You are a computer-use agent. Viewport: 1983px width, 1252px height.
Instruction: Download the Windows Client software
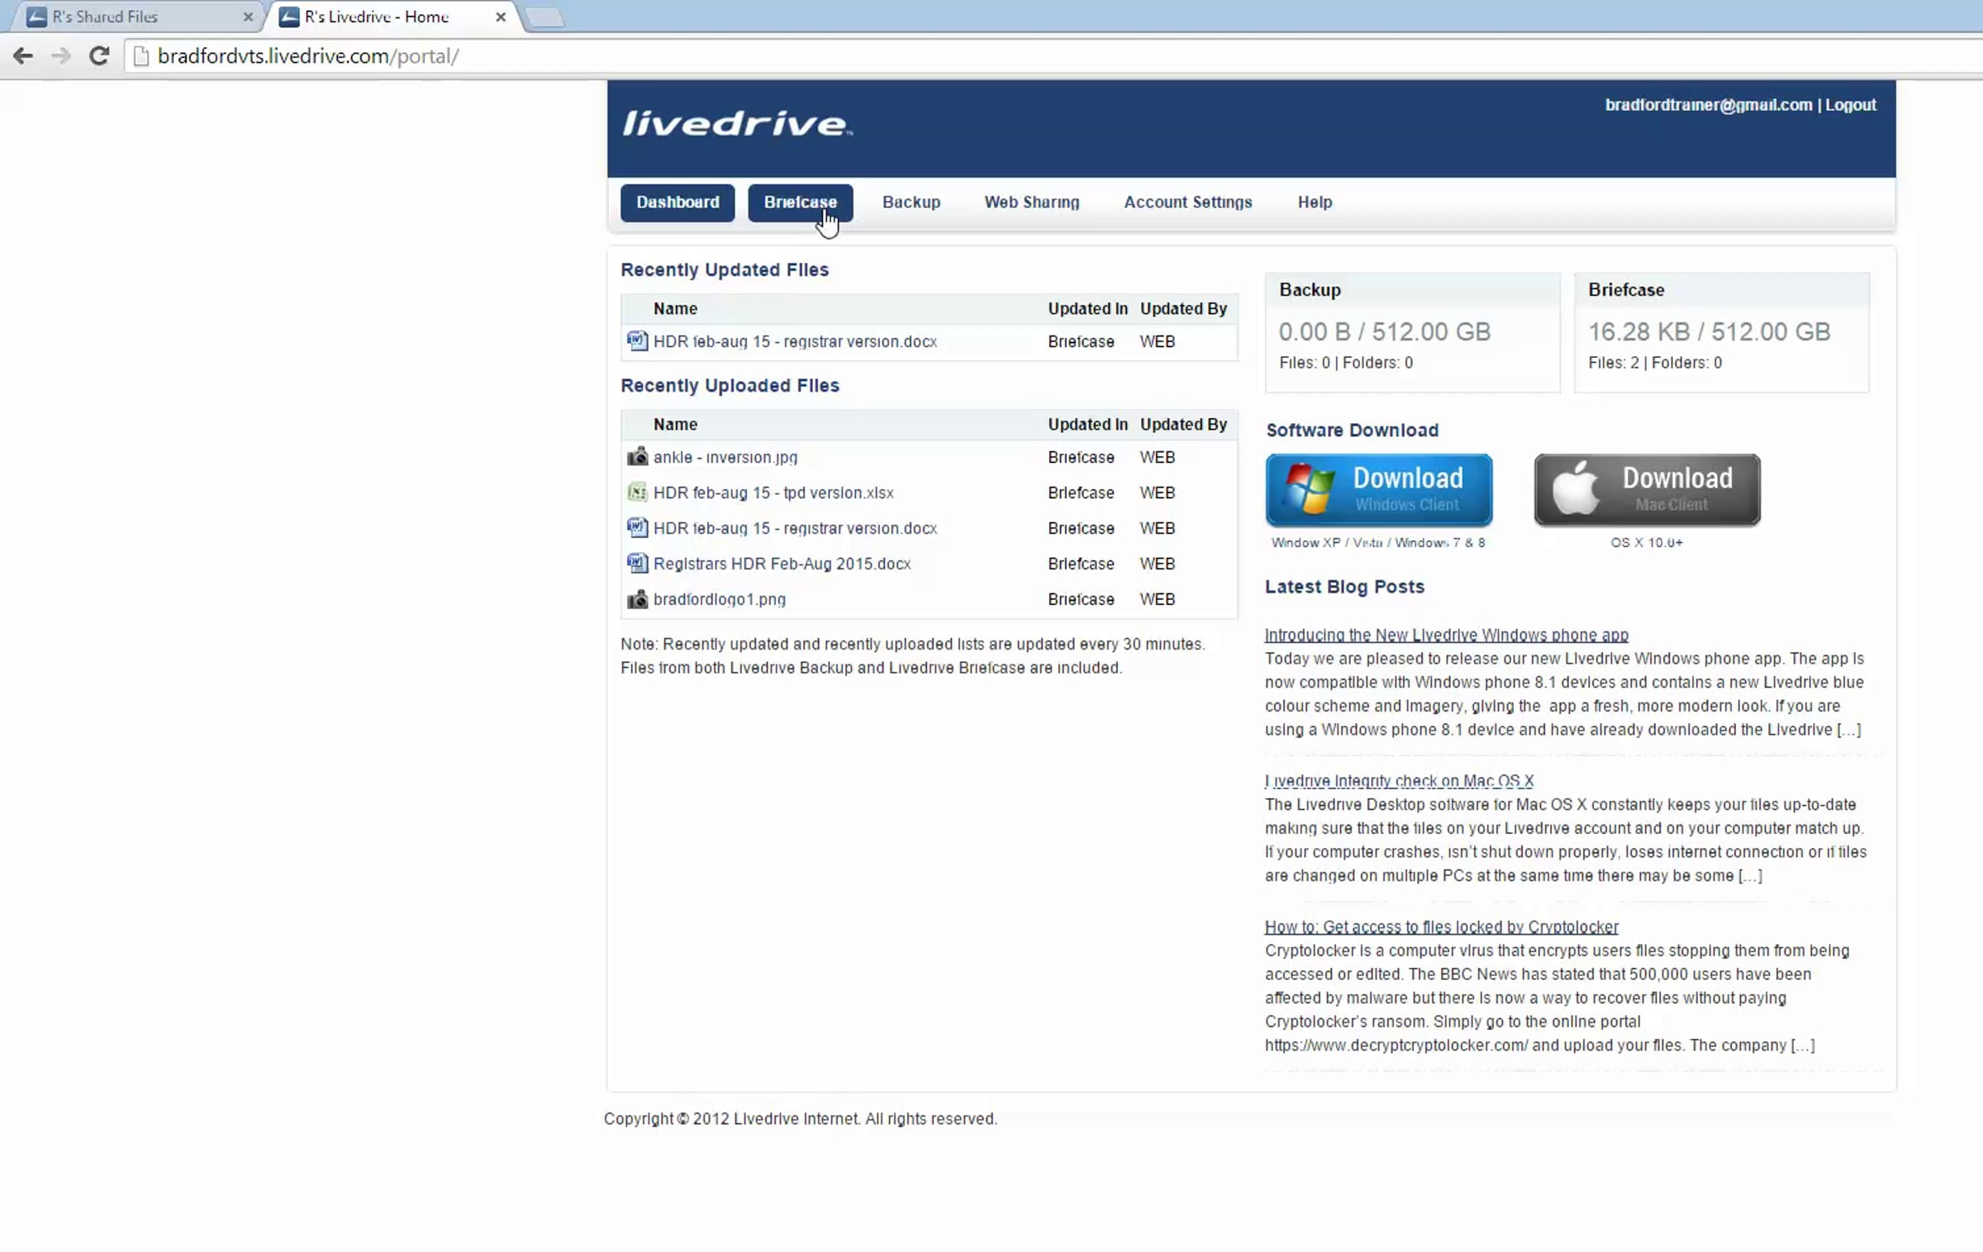point(1378,489)
